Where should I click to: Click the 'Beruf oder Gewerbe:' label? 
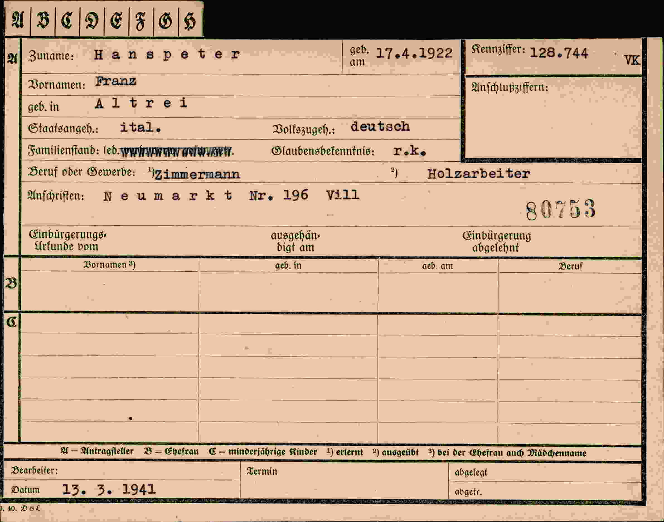pyautogui.click(x=81, y=172)
